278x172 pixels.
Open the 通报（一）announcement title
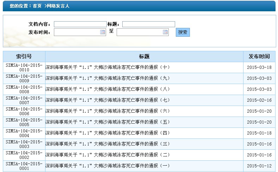107,166
